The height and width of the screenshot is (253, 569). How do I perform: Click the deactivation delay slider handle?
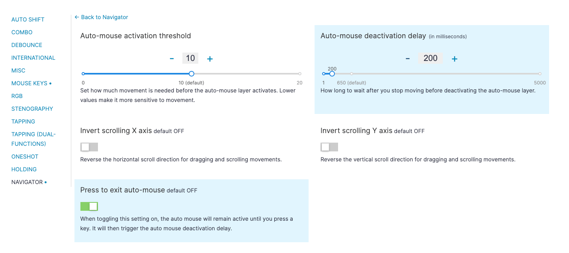332,74
